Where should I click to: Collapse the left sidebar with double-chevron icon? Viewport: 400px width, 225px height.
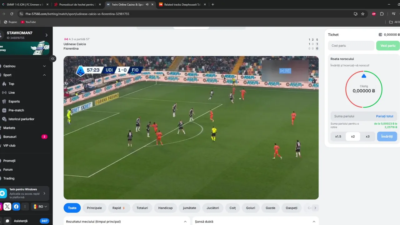(53, 58)
